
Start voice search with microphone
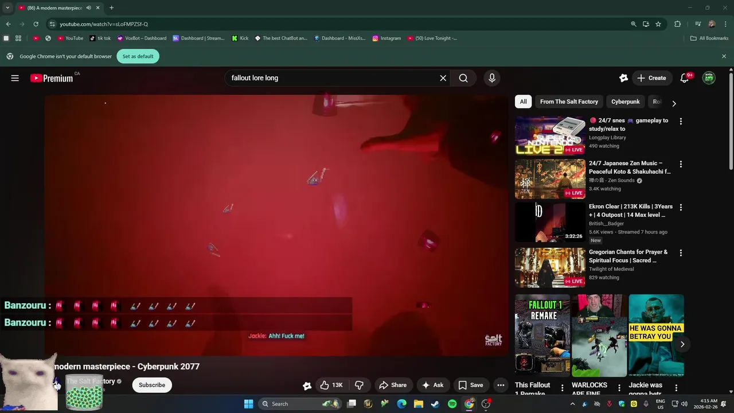[x=491, y=78]
